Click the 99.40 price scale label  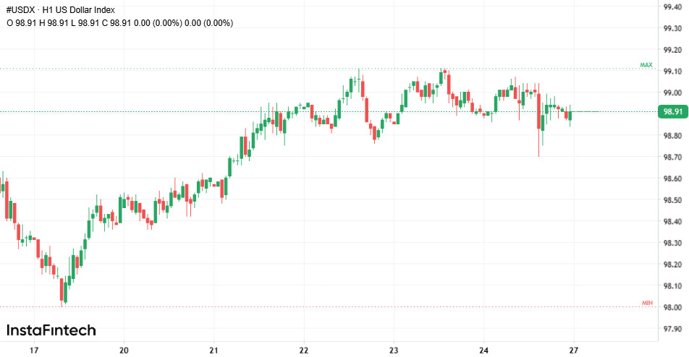point(672,7)
